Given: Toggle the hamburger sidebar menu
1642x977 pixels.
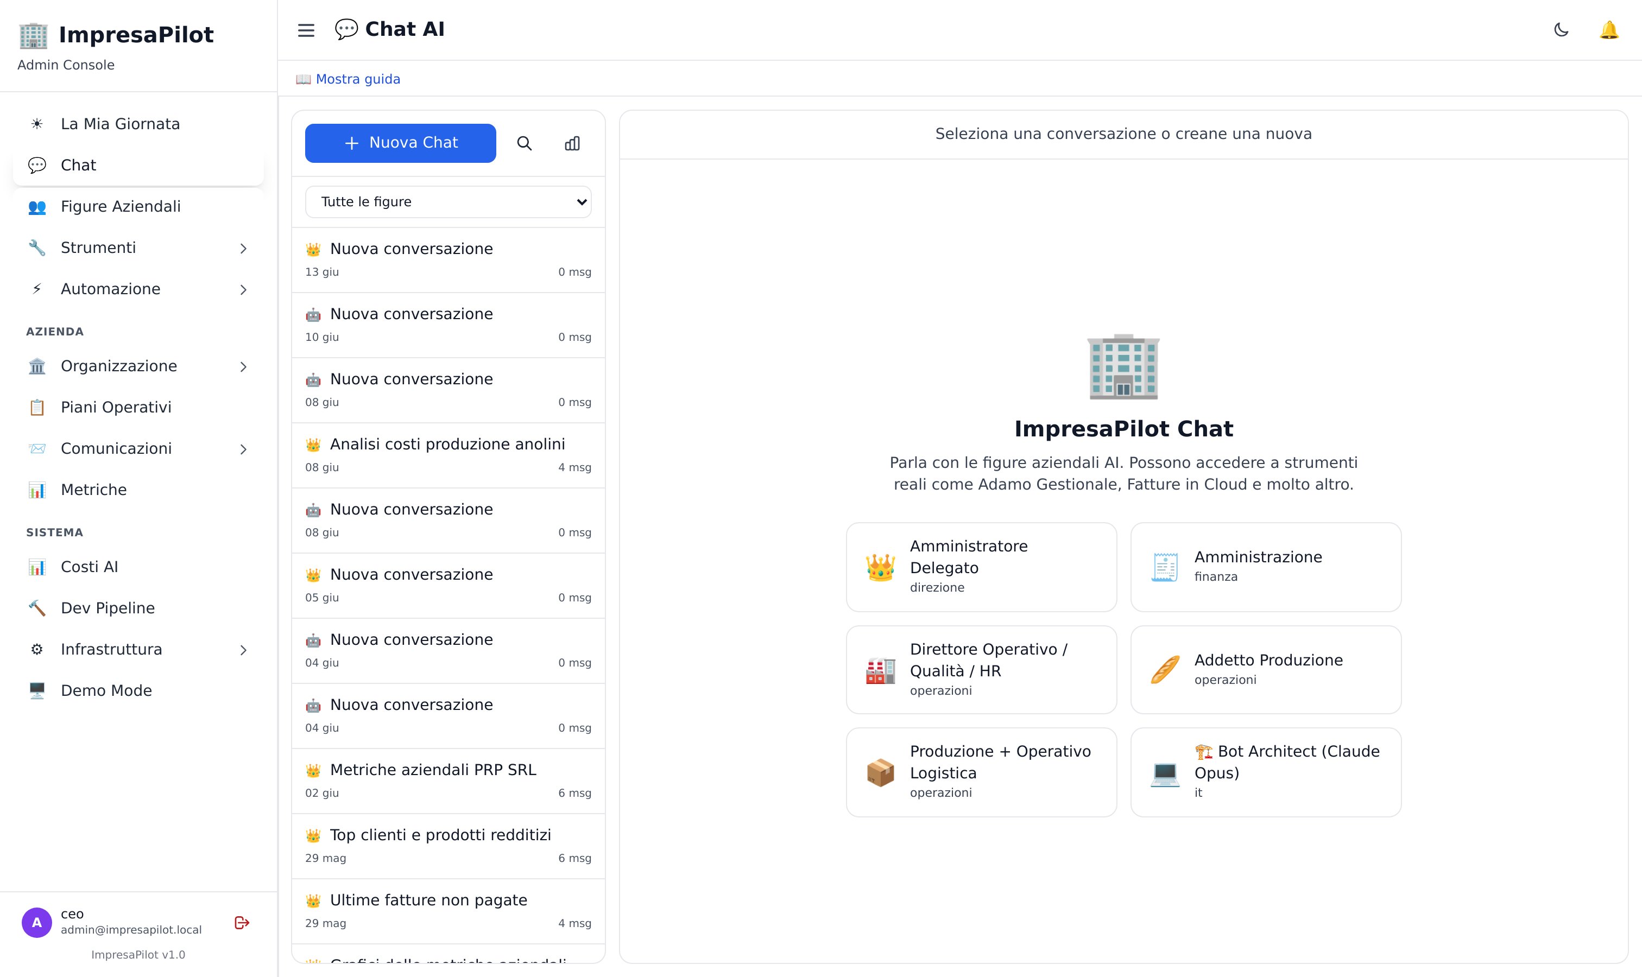Looking at the screenshot, I should pos(306,30).
